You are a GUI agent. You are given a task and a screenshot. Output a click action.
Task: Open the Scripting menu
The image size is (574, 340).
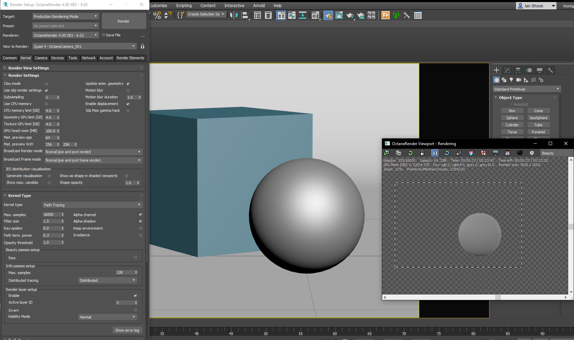(184, 6)
